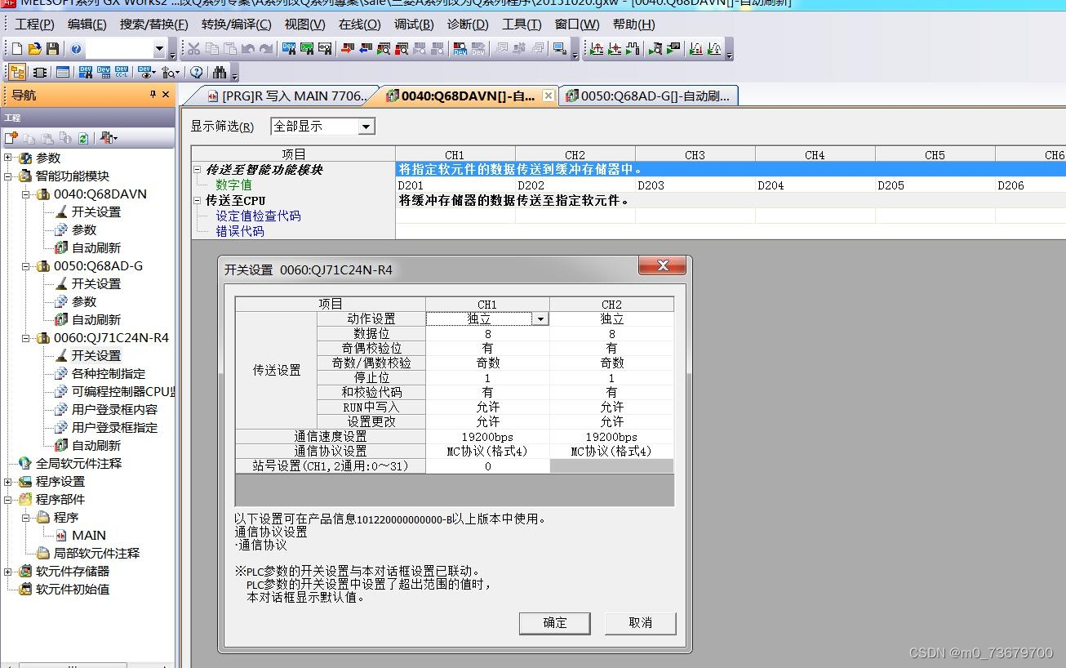Cut selection with the scissors icon

(193, 49)
